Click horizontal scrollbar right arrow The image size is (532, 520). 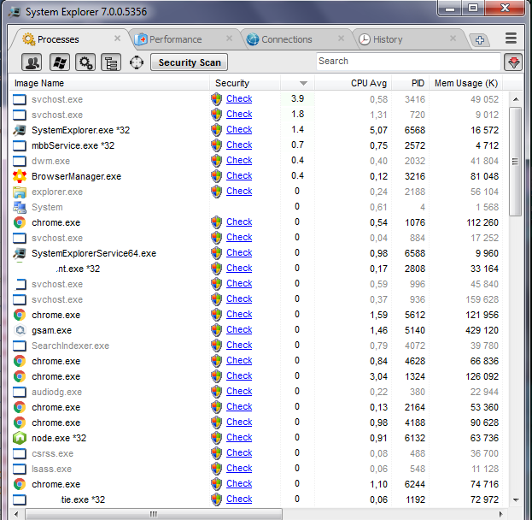tap(500, 513)
